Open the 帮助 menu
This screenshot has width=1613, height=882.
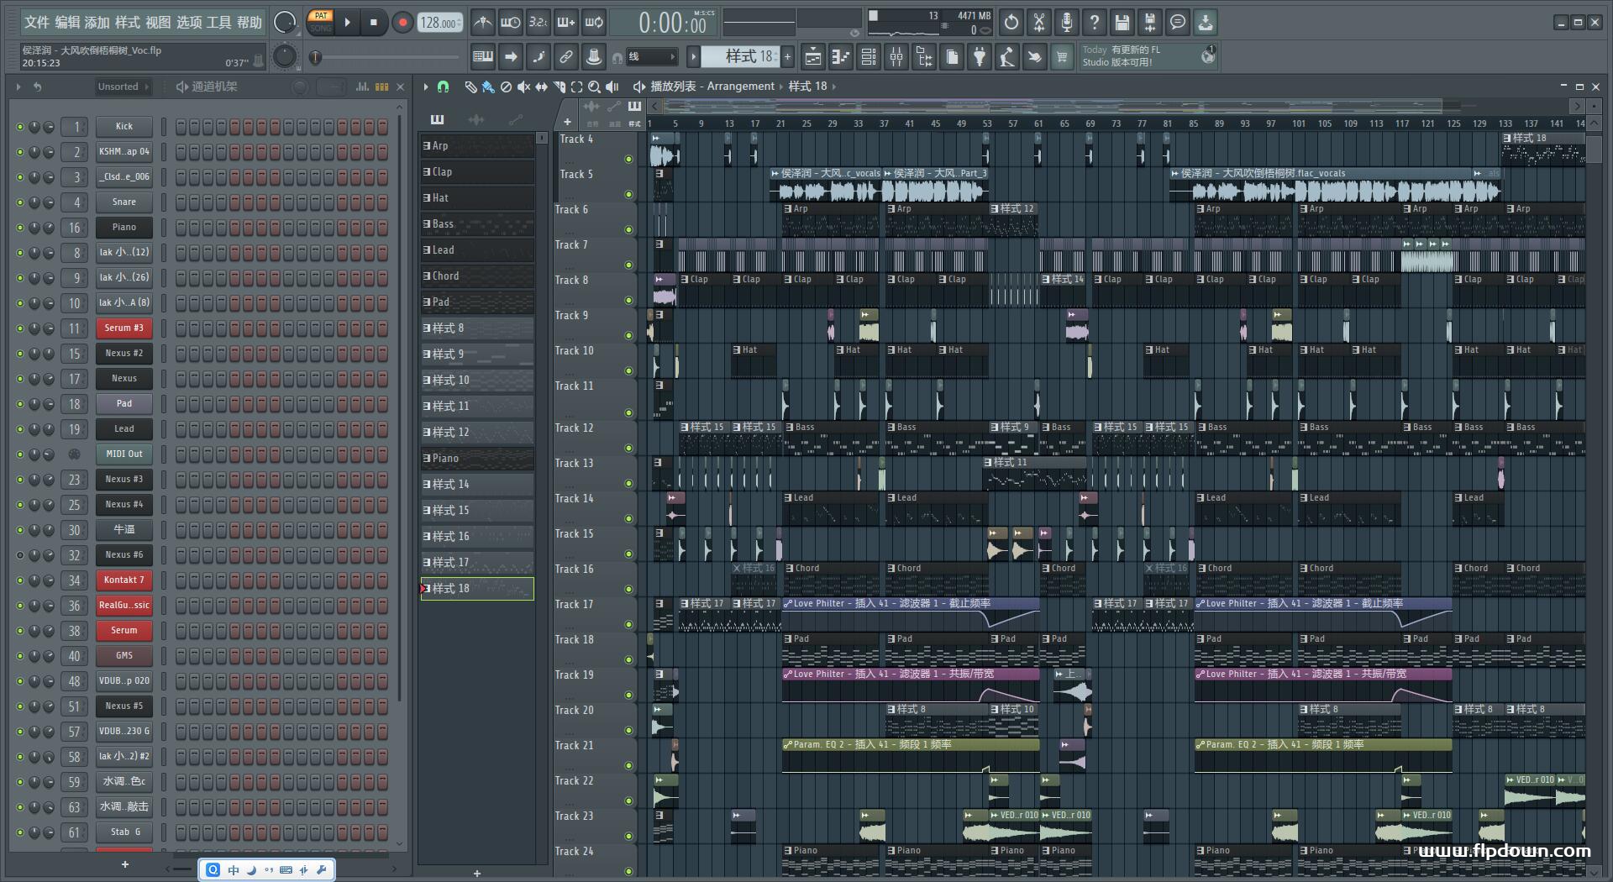pos(250,22)
